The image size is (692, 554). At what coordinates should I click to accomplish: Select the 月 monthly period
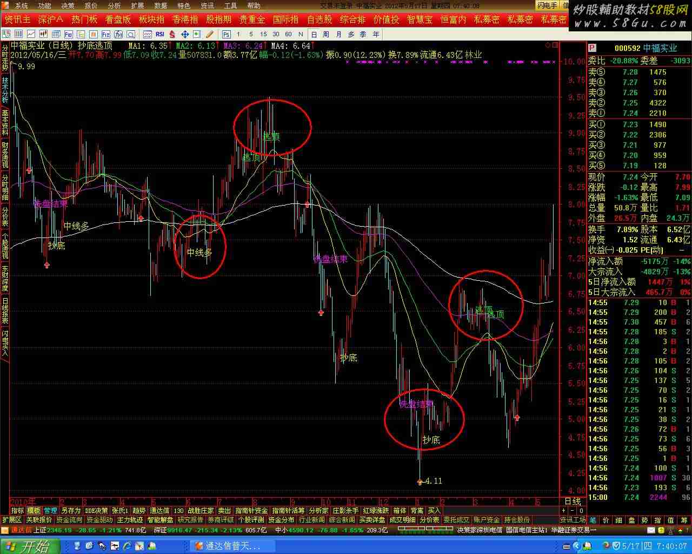coord(338,34)
